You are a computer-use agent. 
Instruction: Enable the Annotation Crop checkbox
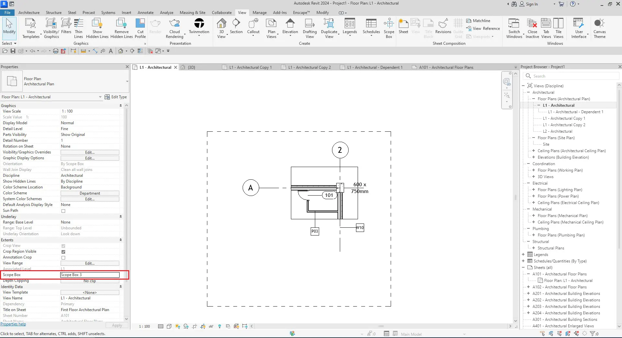pos(63,258)
